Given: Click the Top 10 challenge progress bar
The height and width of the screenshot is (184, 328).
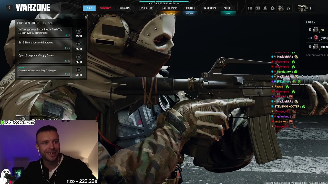Looking at the screenshot, I should (44, 37).
